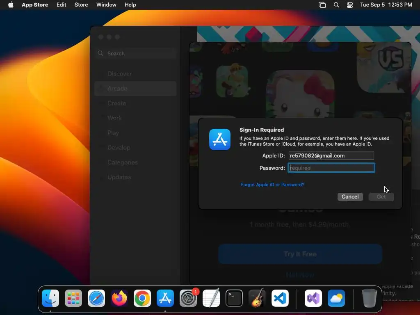Image resolution: width=420 pixels, height=315 pixels.
Task: Select Create in the sidebar
Action: 135,103
